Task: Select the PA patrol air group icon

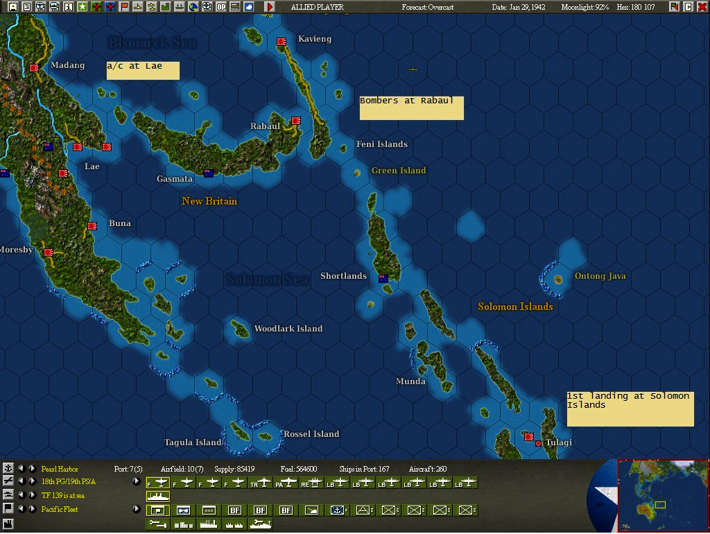Action: pos(286,483)
